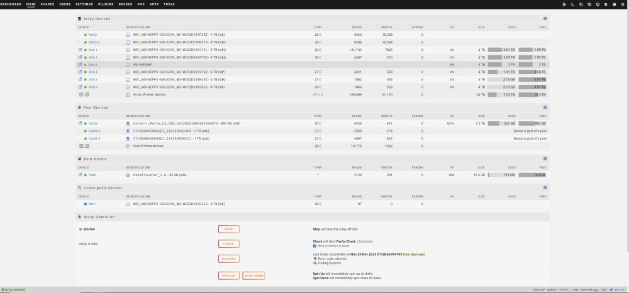The width and height of the screenshot is (629, 293).
Task: Browse Disk 2 via its external-link icon
Action: point(80,57)
